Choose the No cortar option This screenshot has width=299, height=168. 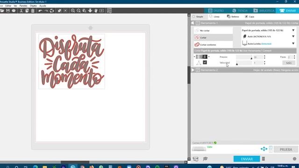tap(213, 30)
